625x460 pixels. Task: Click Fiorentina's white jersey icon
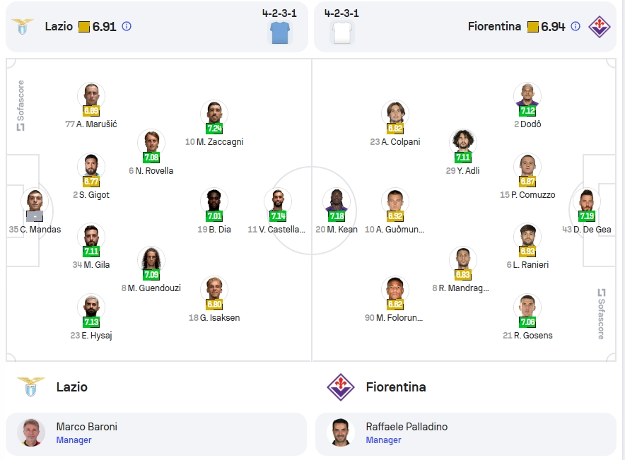[342, 33]
